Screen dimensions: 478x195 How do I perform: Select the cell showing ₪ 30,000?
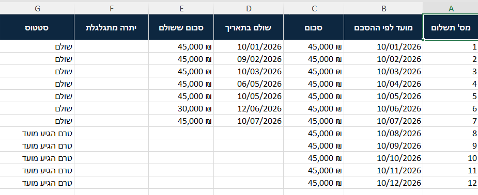(181, 108)
